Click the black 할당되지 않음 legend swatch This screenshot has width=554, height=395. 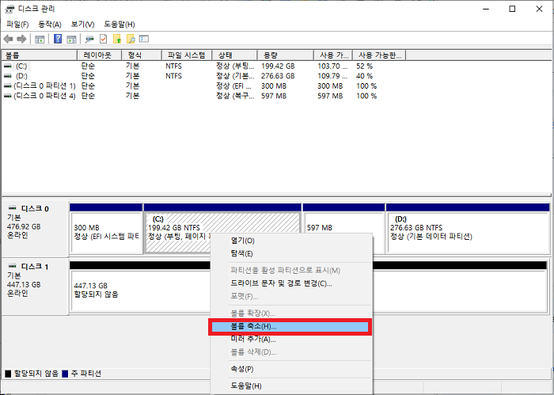(x=8, y=374)
